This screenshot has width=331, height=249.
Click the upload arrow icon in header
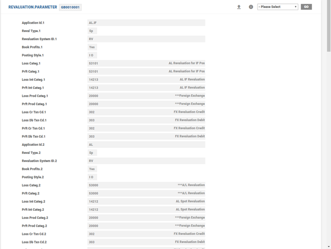pyautogui.click(x=239, y=7)
